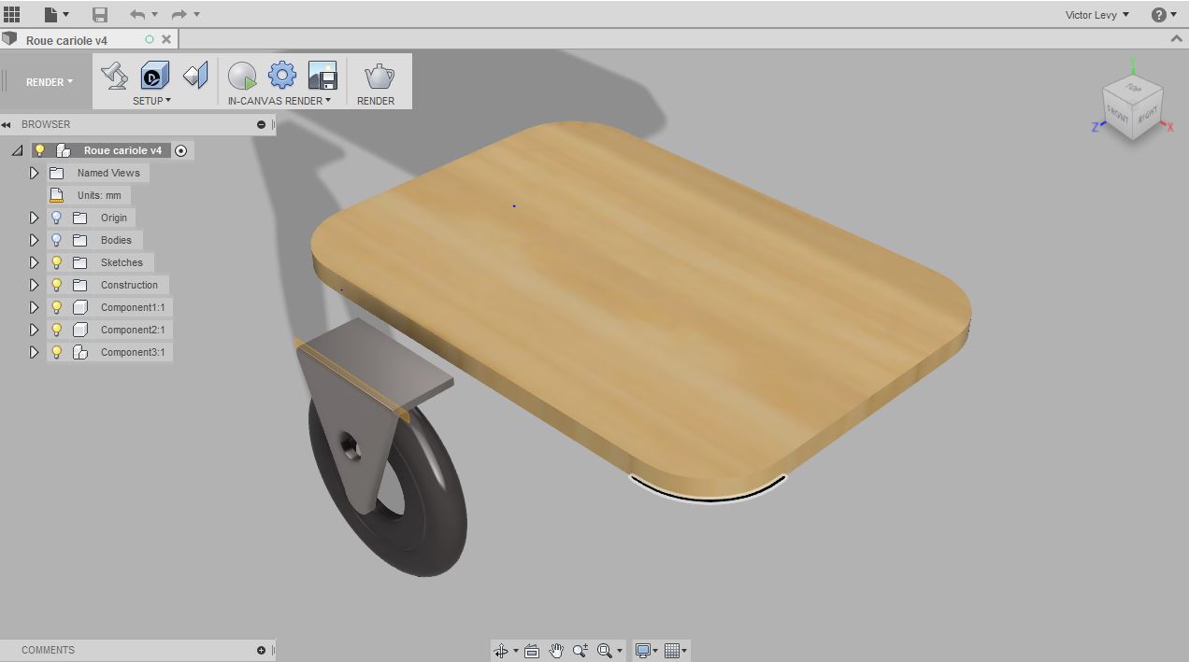
Task: Select the Named Views label
Action: [x=108, y=173]
